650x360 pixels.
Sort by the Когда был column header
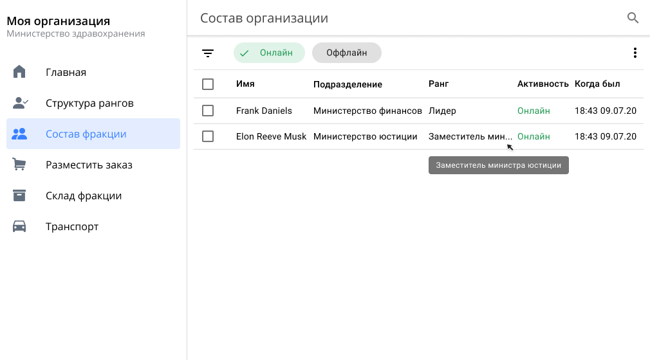click(597, 84)
